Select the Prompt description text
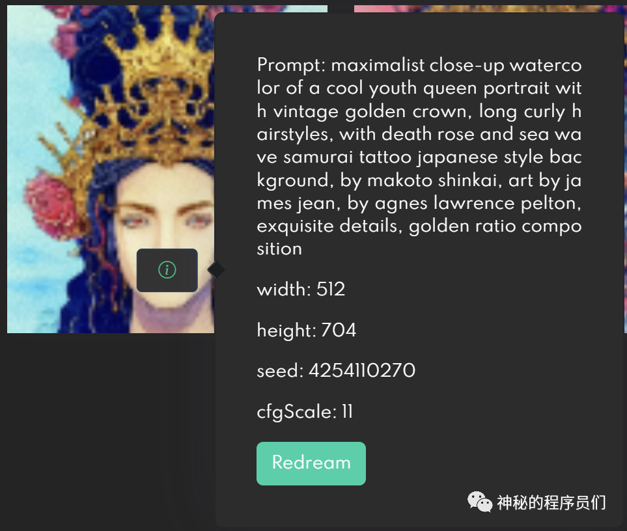 click(419, 157)
